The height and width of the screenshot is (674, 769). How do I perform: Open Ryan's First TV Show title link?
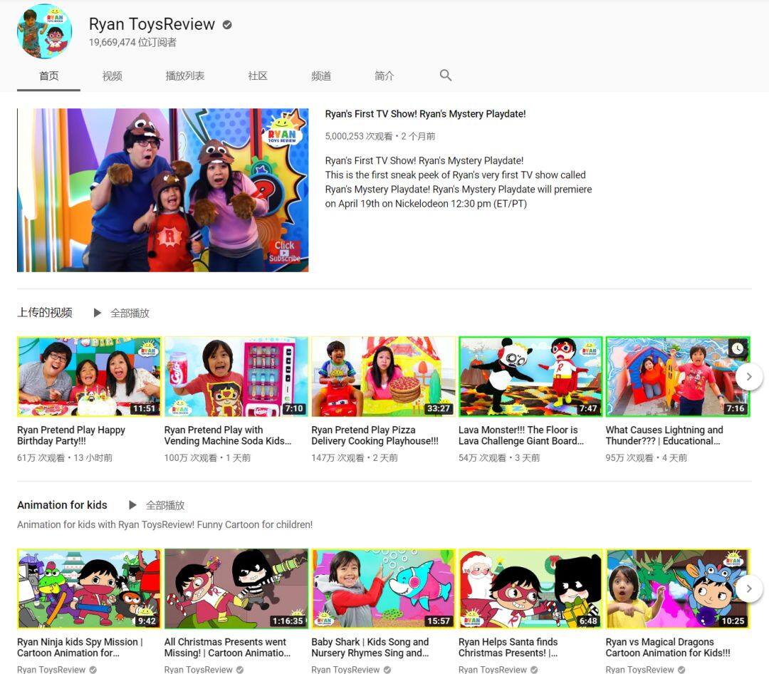click(x=425, y=114)
